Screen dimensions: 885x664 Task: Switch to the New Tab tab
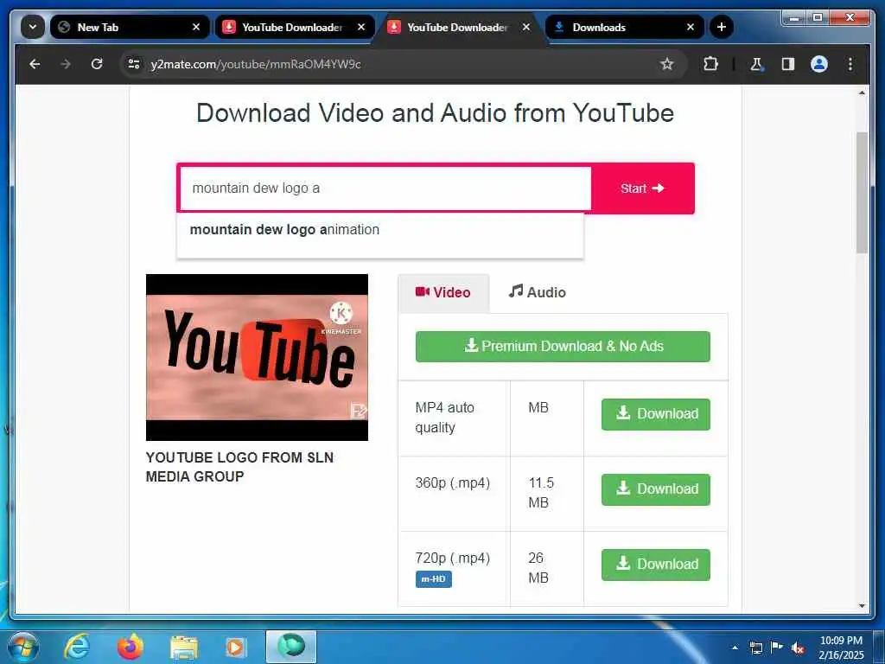(x=131, y=27)
